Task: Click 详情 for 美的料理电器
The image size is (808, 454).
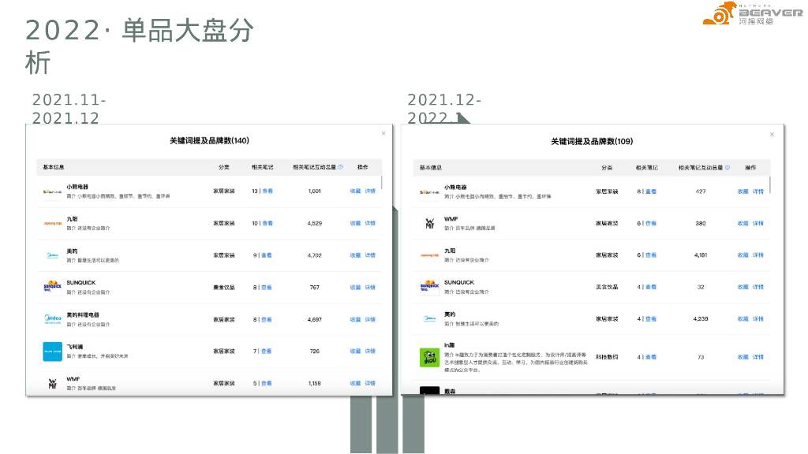Action: tap(371, 320)
